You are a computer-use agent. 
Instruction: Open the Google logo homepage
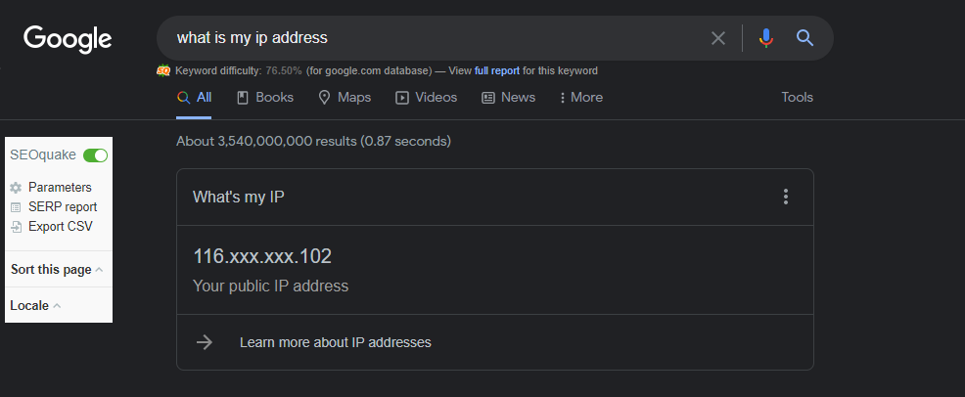coord(68,39)
